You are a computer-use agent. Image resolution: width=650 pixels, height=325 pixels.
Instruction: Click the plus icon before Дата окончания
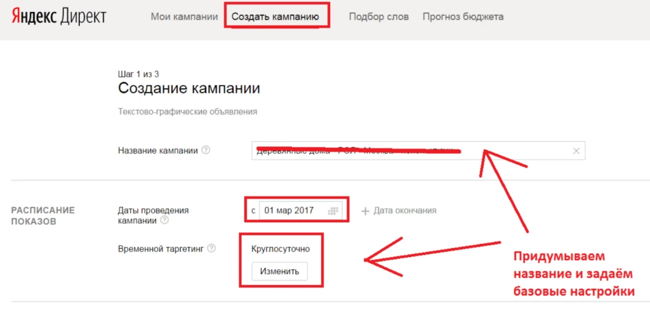tap(365, 211)
